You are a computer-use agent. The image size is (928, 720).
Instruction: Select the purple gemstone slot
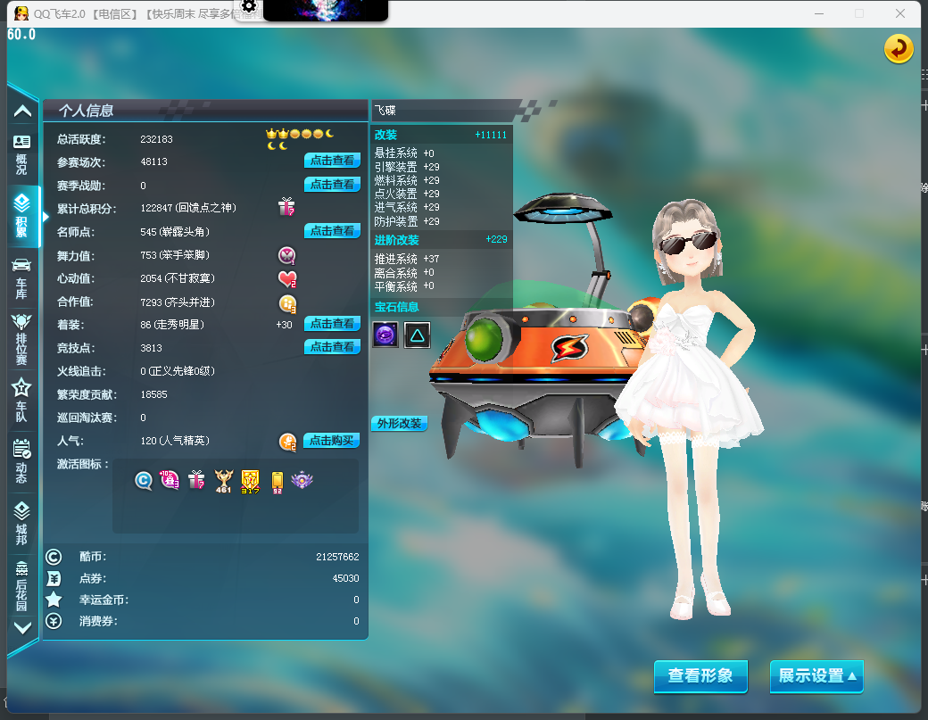(385, 335)
